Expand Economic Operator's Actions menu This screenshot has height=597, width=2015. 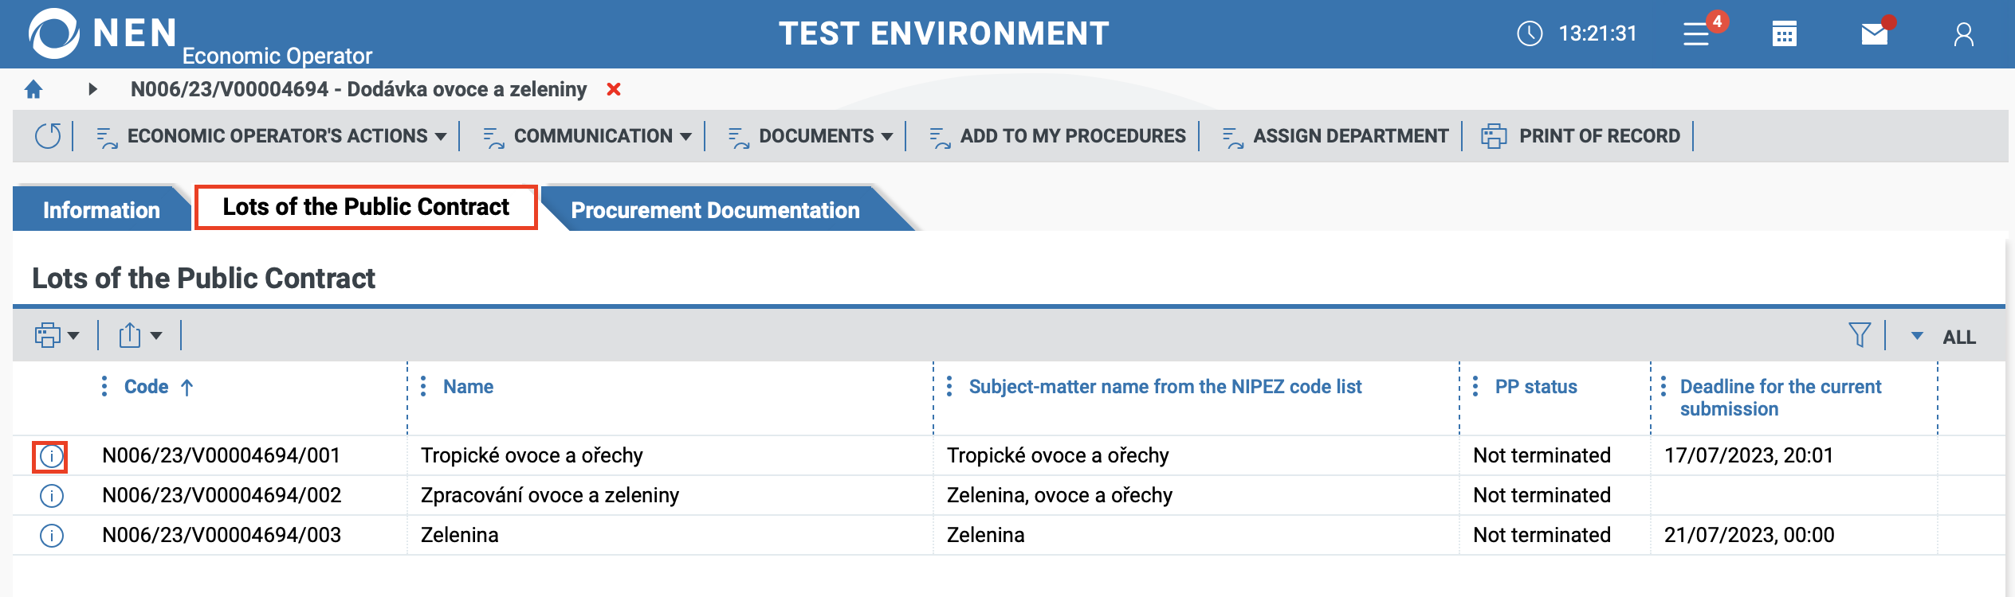click(x=271, y=136)
